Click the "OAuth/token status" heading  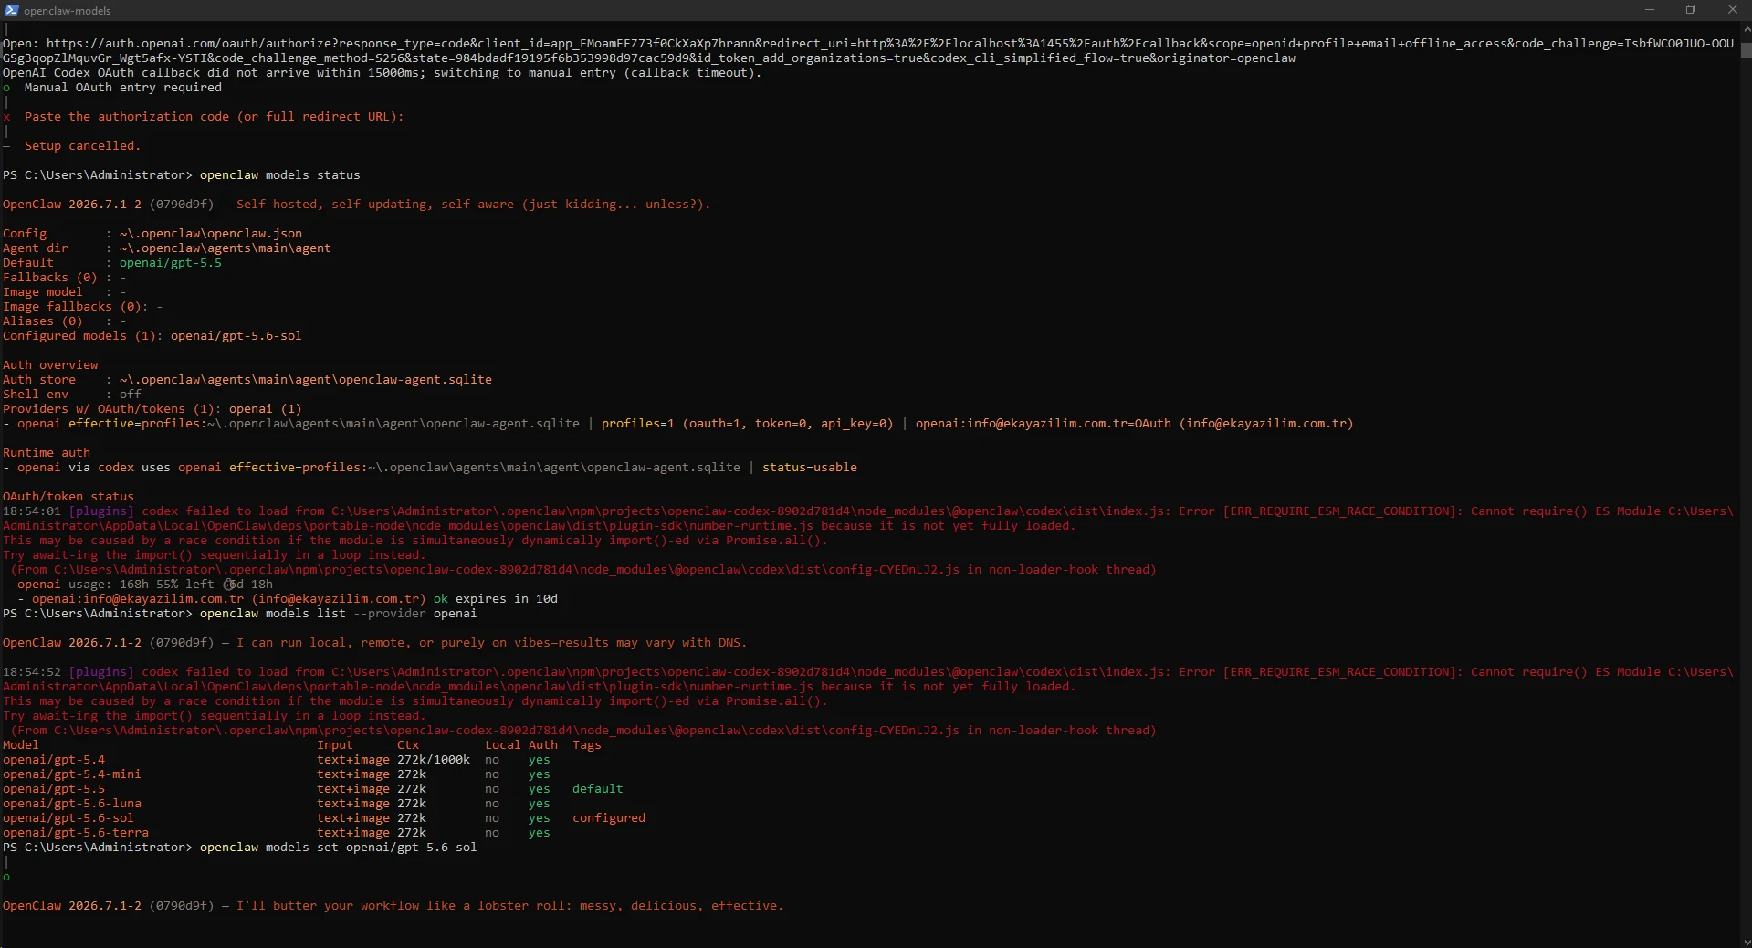68,497
